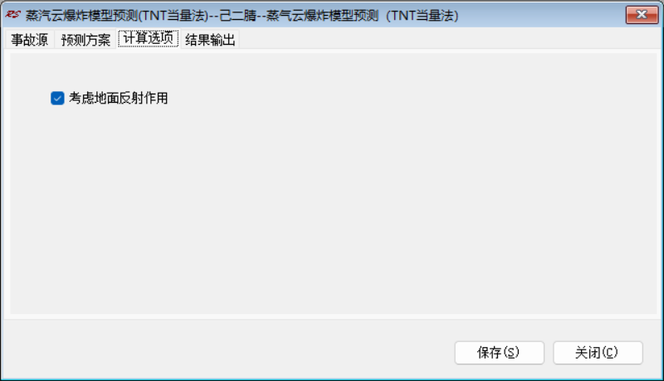Select the 计算选项 tab
Viewport: 664px width, 381px height.
(x=149, y=38)
